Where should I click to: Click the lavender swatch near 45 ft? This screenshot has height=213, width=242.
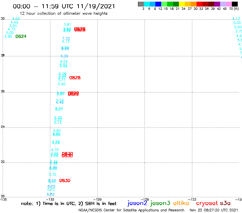pyautogui.click(x=223, y=4)
